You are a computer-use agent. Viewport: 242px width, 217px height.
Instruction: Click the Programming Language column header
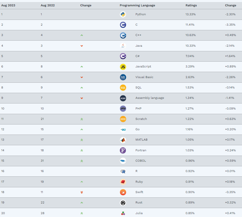[x=137, y=5]
